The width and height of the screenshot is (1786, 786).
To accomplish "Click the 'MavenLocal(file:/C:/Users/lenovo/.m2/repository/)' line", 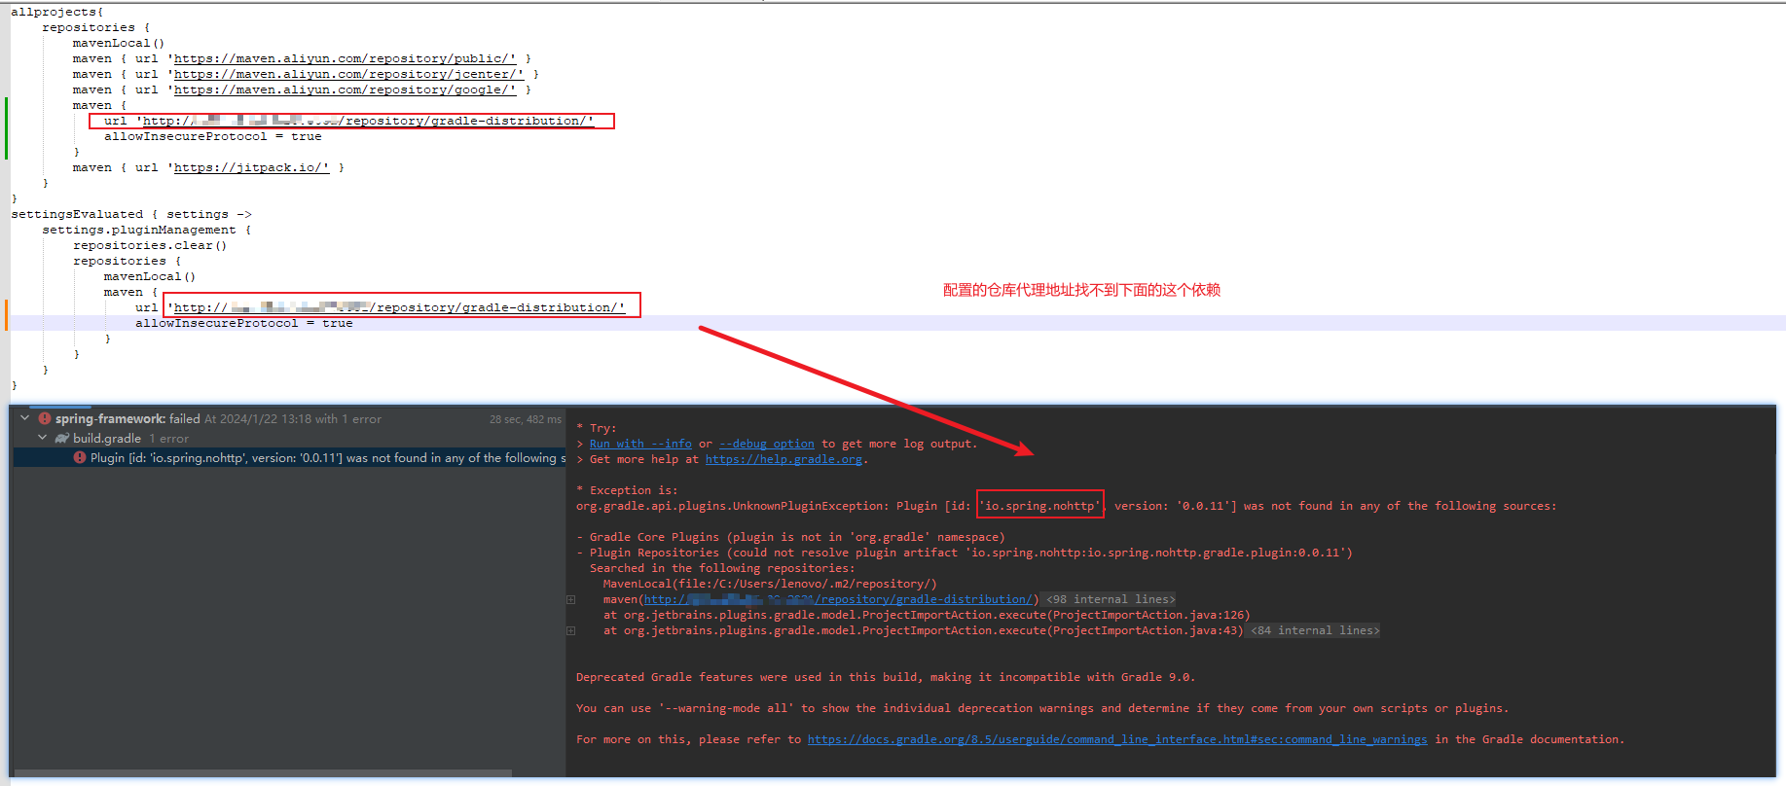I will 770,584.
